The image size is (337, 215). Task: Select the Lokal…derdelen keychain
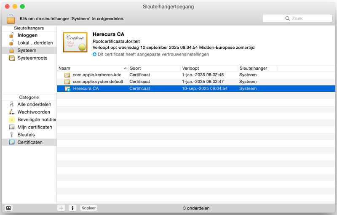pyautogui.click(x=35, y=43)
